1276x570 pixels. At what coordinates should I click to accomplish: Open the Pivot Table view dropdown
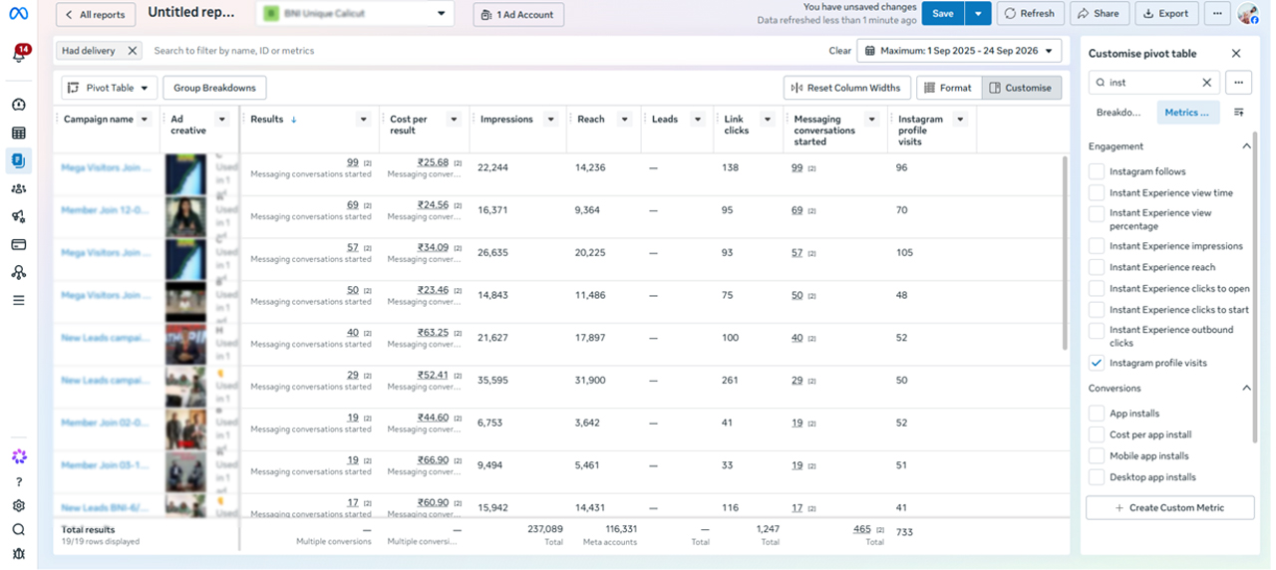coord(110,88)
